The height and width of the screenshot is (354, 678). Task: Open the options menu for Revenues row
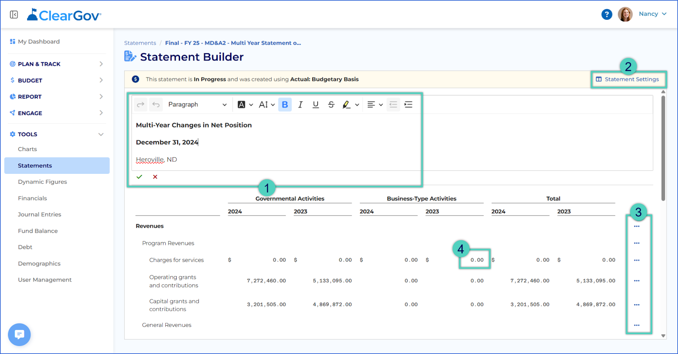tap(636, 226)
